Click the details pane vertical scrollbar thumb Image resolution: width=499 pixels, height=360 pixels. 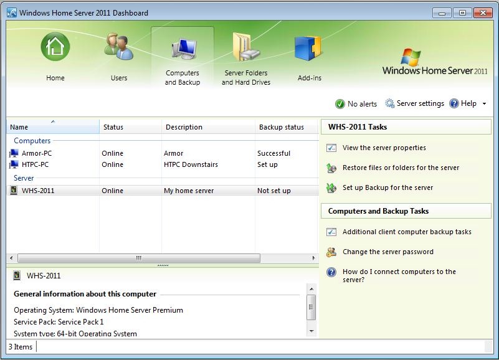[x=311, y=307]
